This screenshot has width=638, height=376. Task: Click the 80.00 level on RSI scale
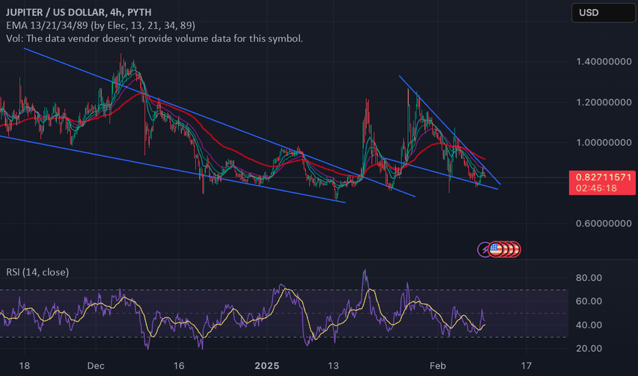[x=587, y=278]
